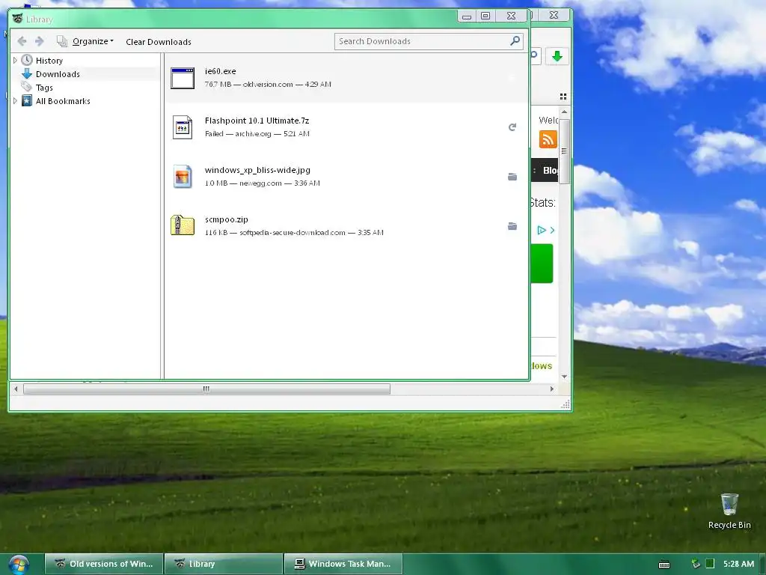Click the green button in browser page
The width and height of the screenshot is (766, 575).
542,264
